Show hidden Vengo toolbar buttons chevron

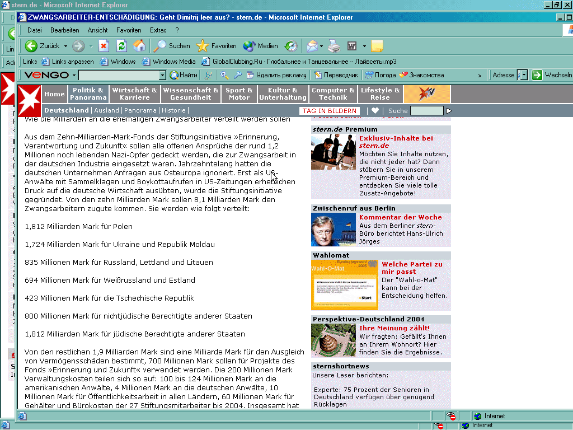[x=480, y=76]
